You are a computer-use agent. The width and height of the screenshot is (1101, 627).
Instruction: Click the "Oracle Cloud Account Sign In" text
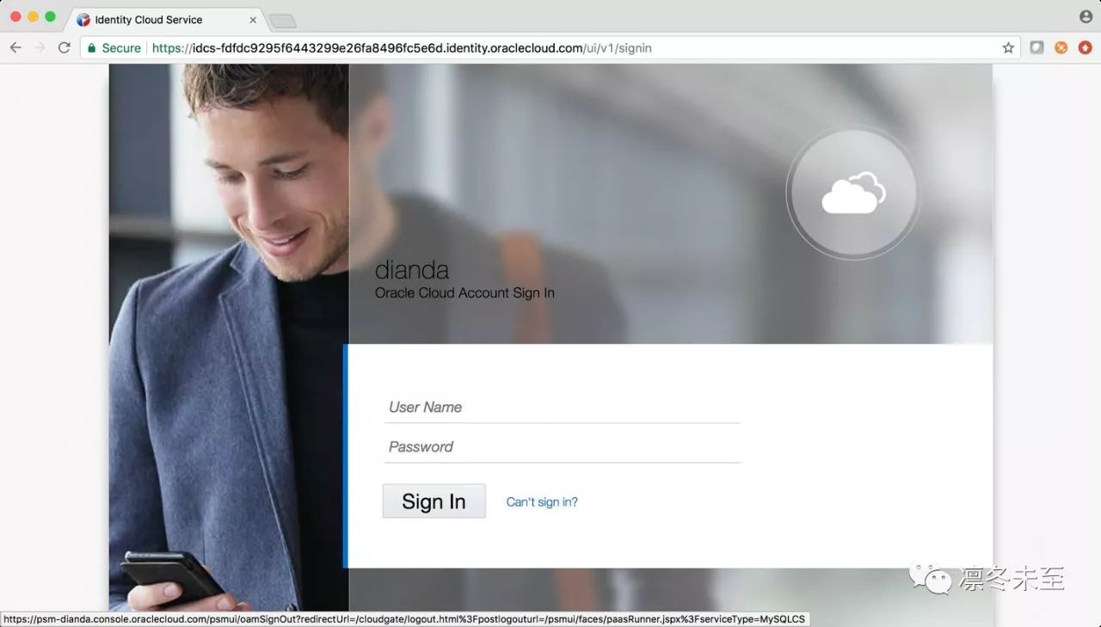[x=464, y=293]
